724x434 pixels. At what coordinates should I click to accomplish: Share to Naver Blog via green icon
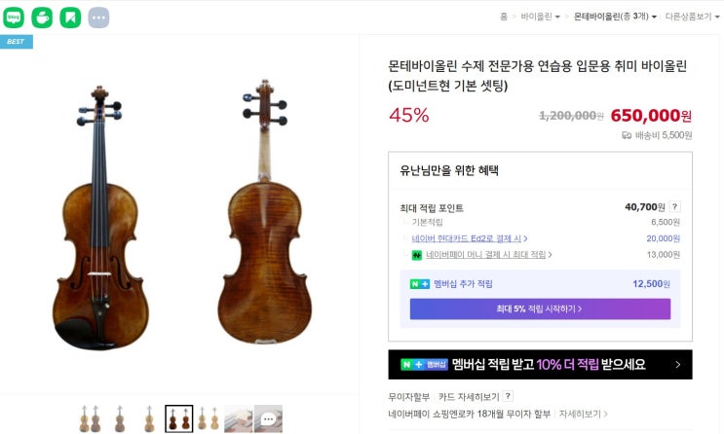click(x=14, y=17)
